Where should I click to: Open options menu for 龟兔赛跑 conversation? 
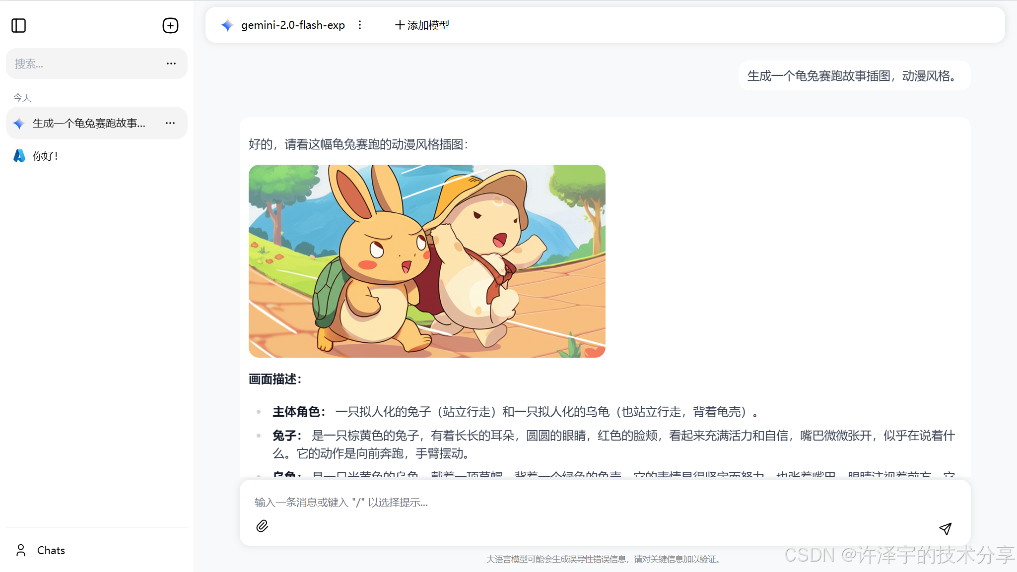pos(171,123)
